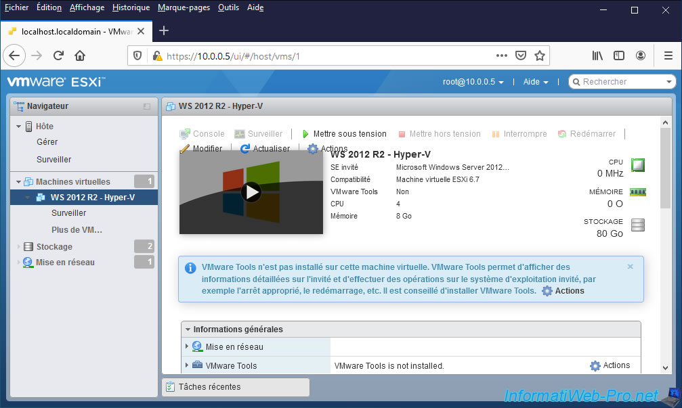Select Surveiller under the WS 2012 VM

coord(68,213)
